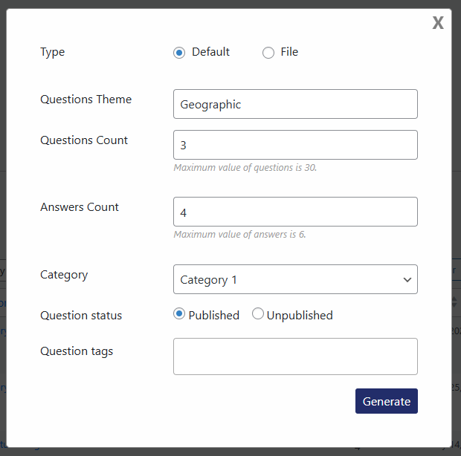Click the 'Maximum value of questions is 30.' hint

(x=245, y=167)
